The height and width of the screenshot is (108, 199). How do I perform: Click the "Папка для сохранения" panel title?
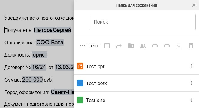click(137, 5)
